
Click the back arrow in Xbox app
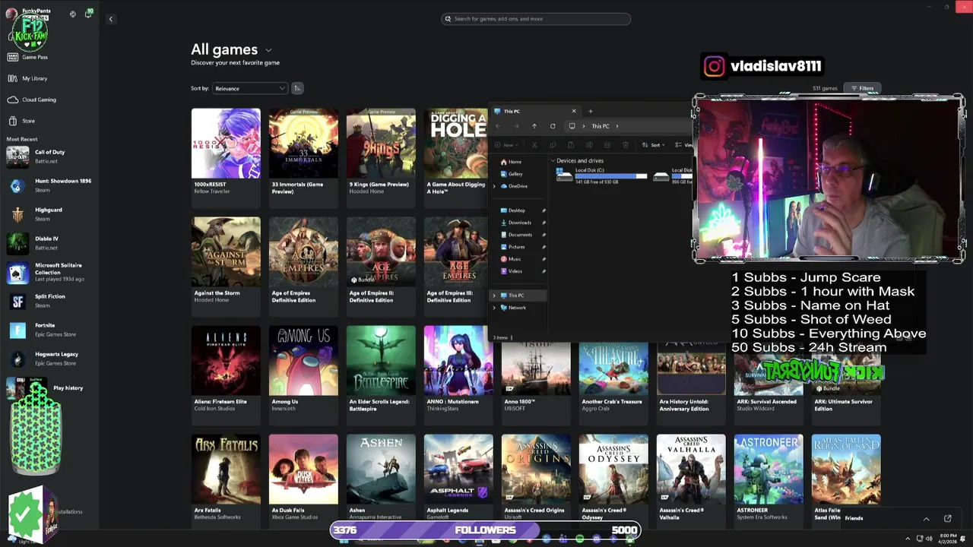coord(110,19)
